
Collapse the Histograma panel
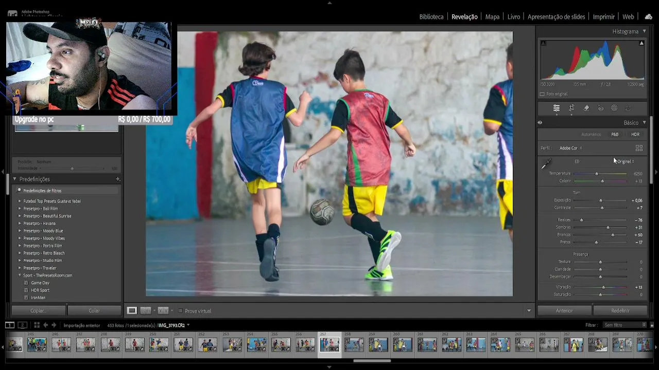(x=644, y=31)
